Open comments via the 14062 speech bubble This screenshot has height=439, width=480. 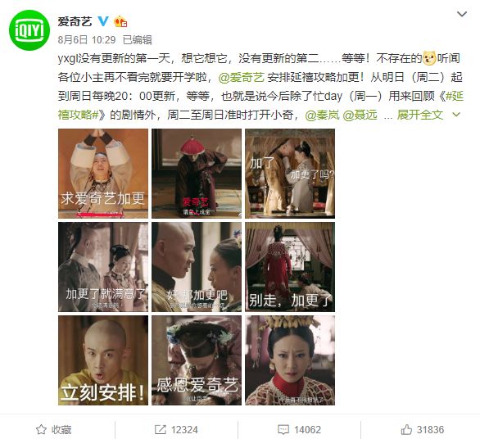coord(283,429)
